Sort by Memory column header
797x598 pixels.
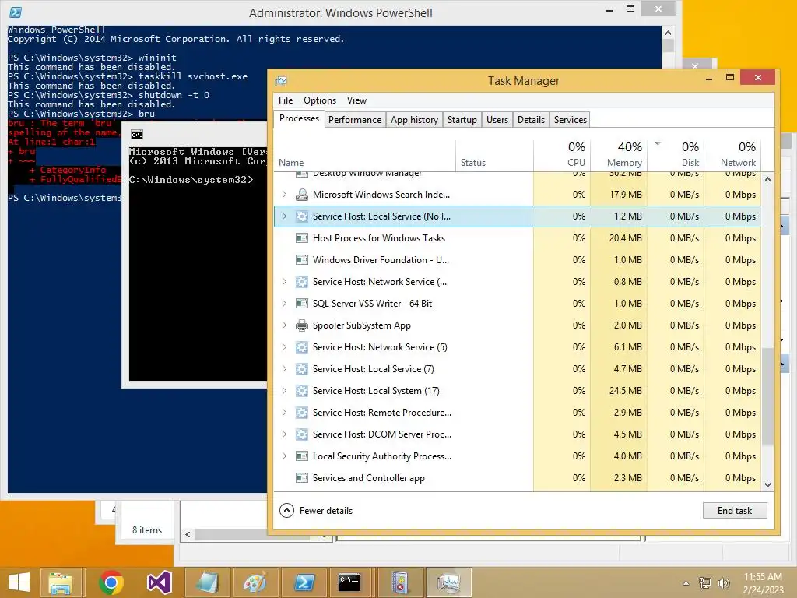(x=619, y=155)
